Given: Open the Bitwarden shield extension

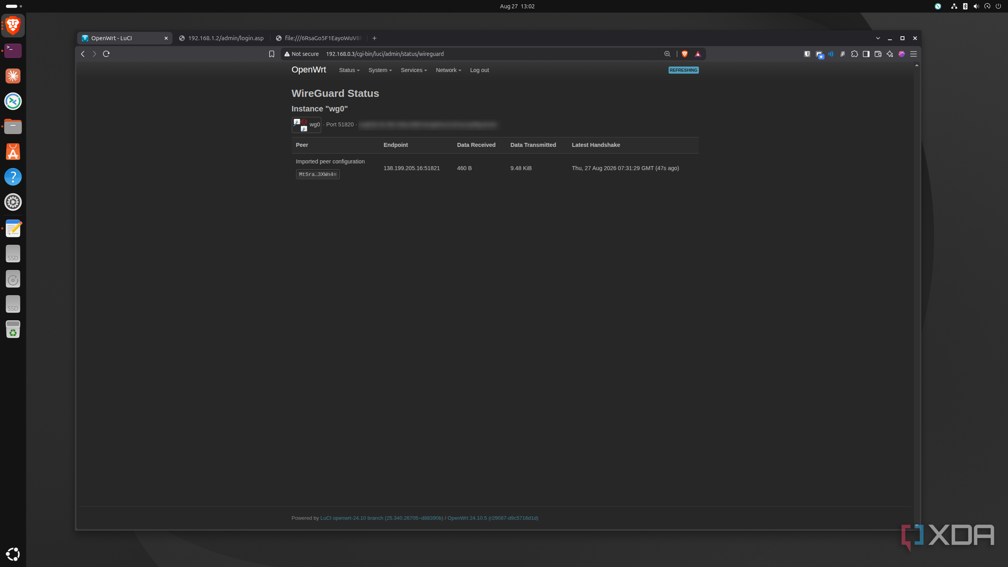Looking at the screenshot, I should click(x=807, y=54).
